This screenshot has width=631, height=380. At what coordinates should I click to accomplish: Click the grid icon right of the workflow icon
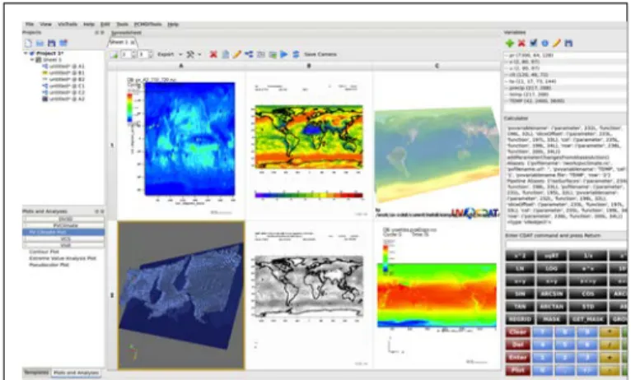pos(261,54)
